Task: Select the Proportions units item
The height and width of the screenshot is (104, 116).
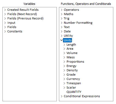Action: (75, 62)
